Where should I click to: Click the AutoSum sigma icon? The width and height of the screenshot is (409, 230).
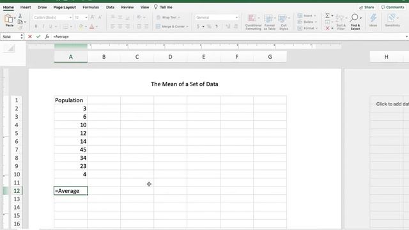coord(327,16)
